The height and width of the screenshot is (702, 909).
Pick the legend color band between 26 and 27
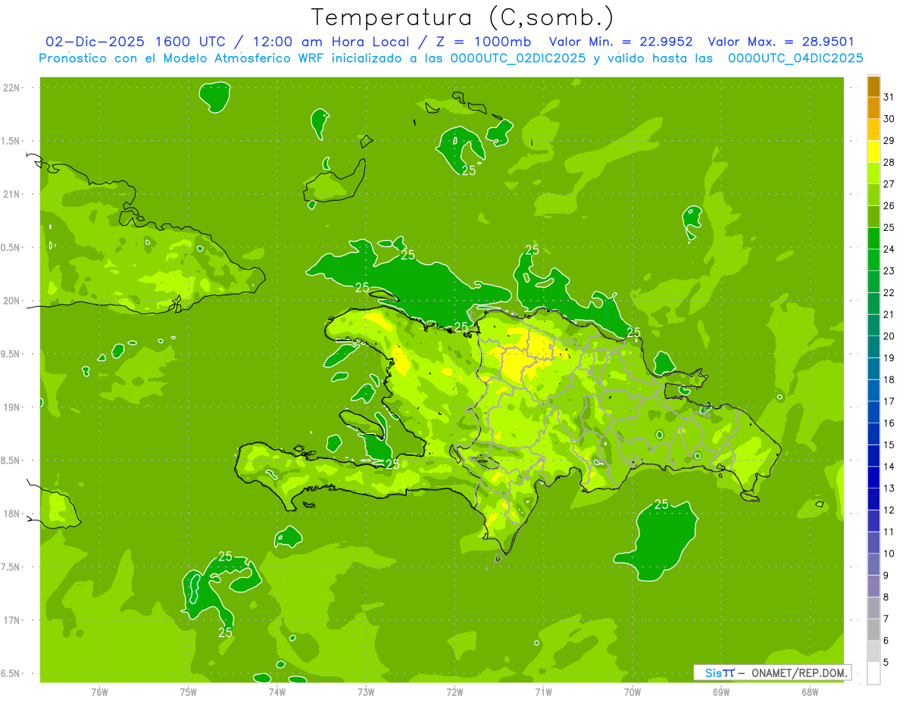873,195
